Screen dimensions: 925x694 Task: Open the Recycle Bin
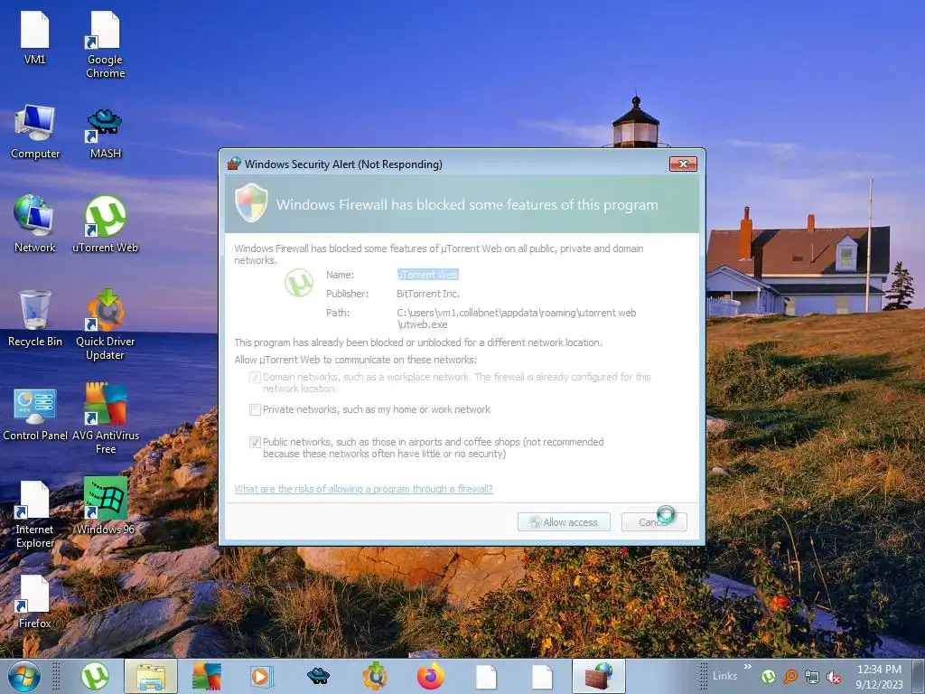(x=35, y=319)
